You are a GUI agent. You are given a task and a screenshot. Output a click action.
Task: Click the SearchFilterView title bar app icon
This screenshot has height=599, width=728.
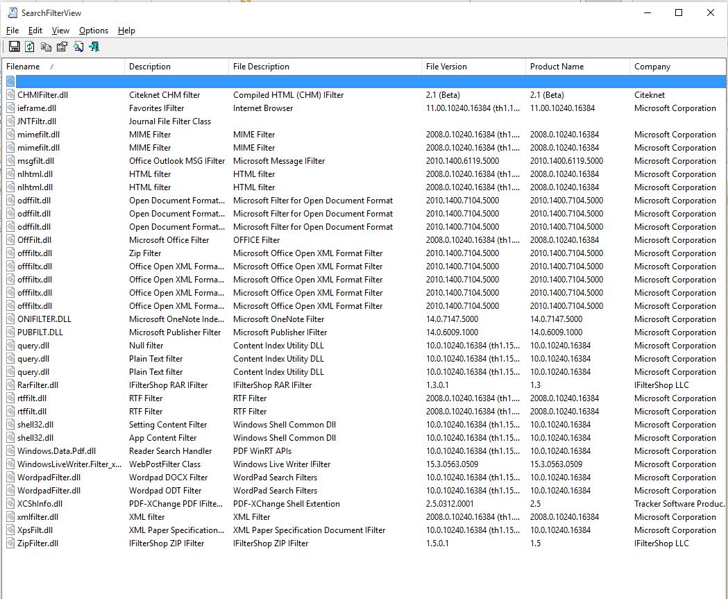click(x=12, y=12)
